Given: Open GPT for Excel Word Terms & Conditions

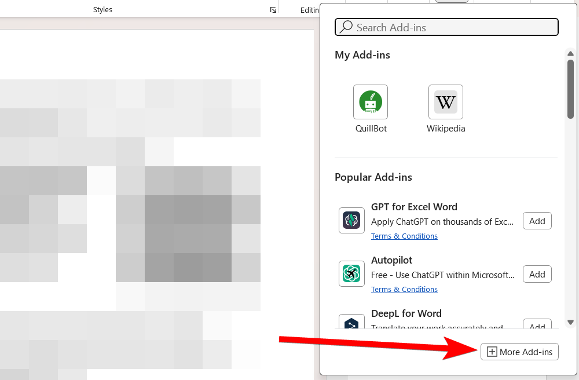Looking at the screenshot, I should pyautogui.click(x=404, y=236).
